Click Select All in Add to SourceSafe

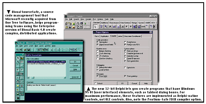pos(75,77)
